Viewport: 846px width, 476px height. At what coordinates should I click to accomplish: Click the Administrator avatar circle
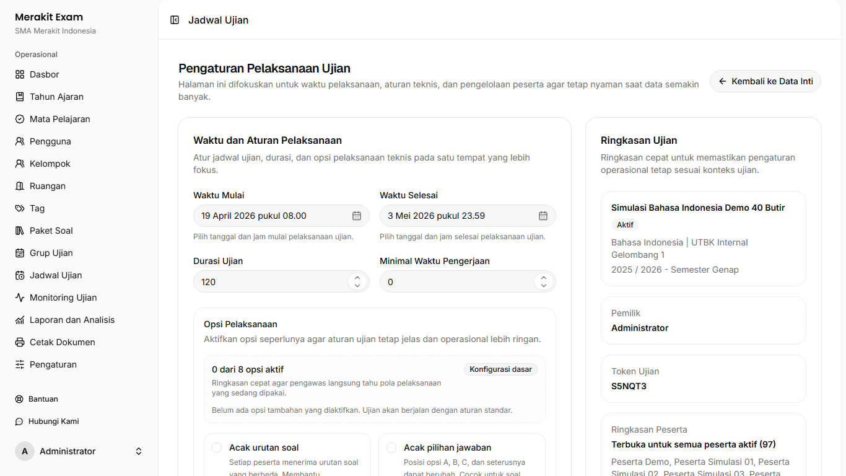coord(25,451)
